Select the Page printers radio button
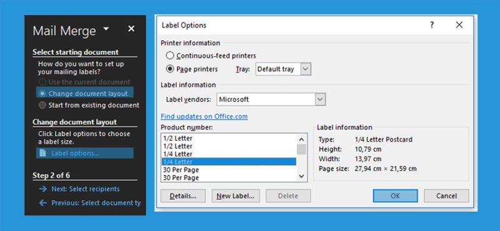500x231 pixels. pyautogui.click(x=171, y=69)
